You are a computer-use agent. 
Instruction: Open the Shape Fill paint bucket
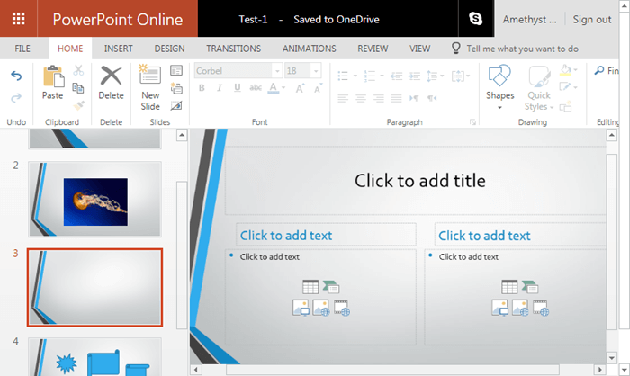565,70
